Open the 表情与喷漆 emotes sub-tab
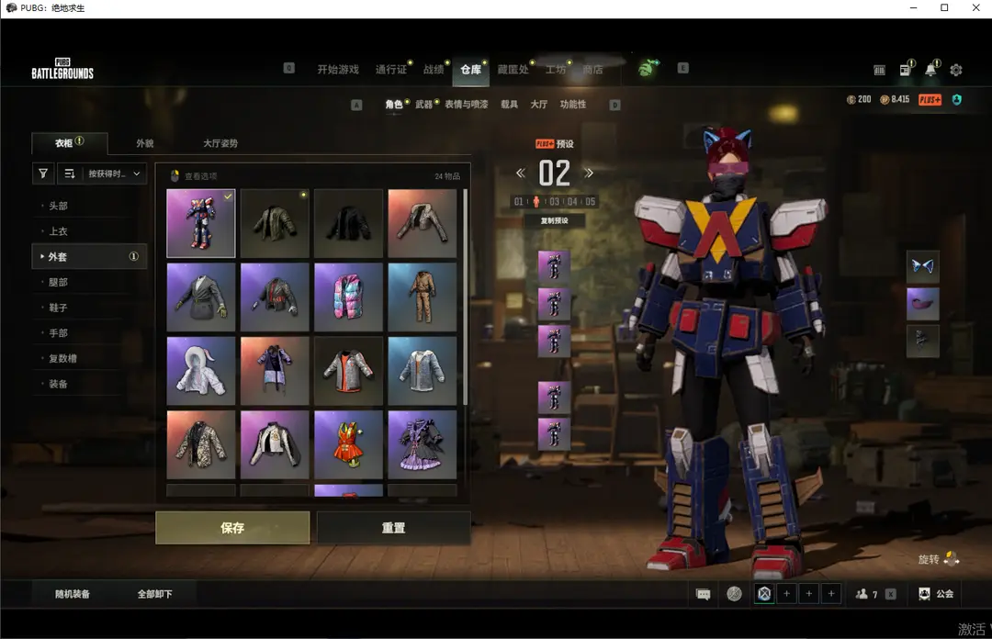 (467, 105)
